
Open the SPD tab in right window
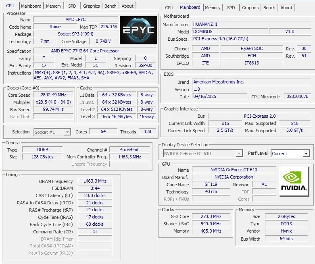tap(231, 8)
